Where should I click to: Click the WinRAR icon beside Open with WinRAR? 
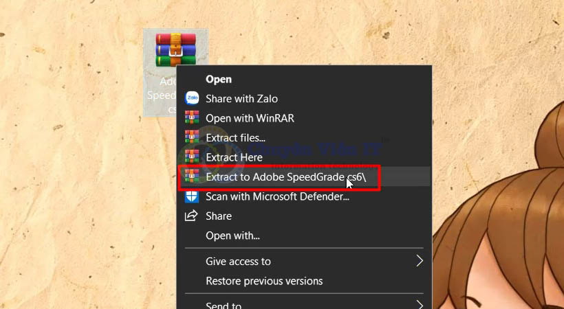tap(192, 118)
